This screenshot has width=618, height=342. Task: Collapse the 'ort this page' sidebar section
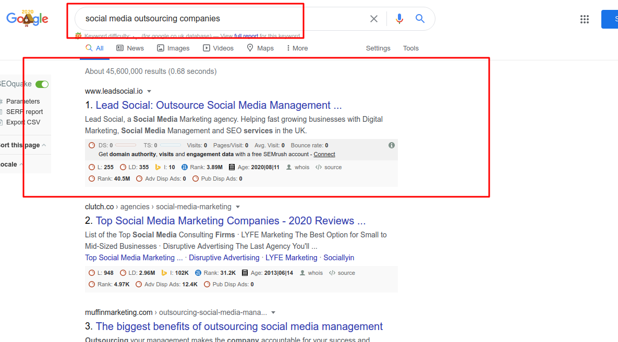pyautogui.click(x=44, y=145)
